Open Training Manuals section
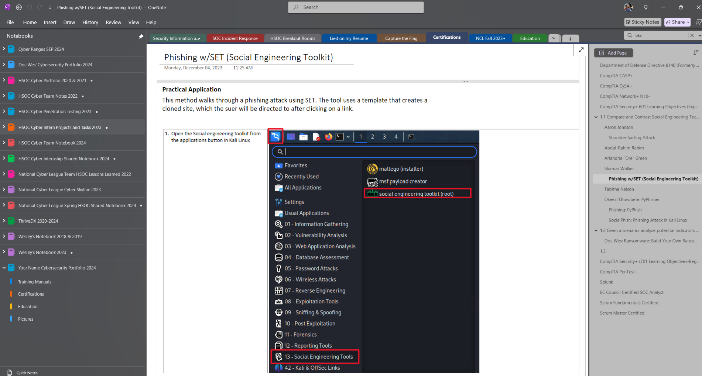This screenshot has height=376, width=702. tap(35, 282)
